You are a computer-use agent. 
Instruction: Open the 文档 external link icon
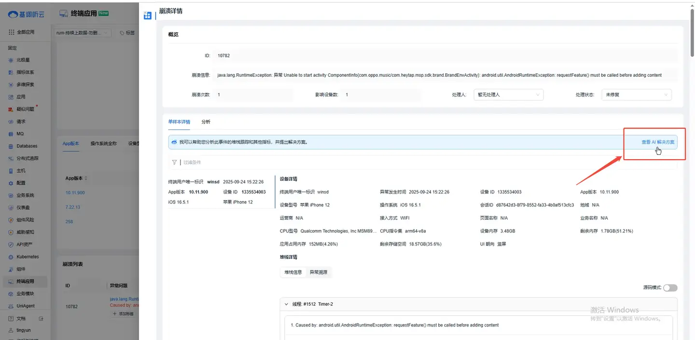tap(41, 319)
